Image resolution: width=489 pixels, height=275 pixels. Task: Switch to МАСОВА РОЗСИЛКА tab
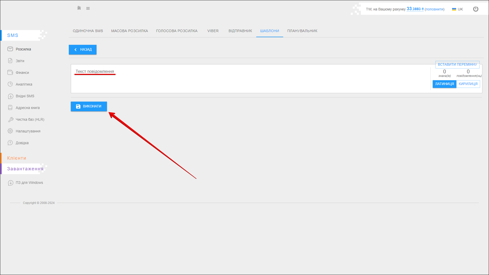129,31
